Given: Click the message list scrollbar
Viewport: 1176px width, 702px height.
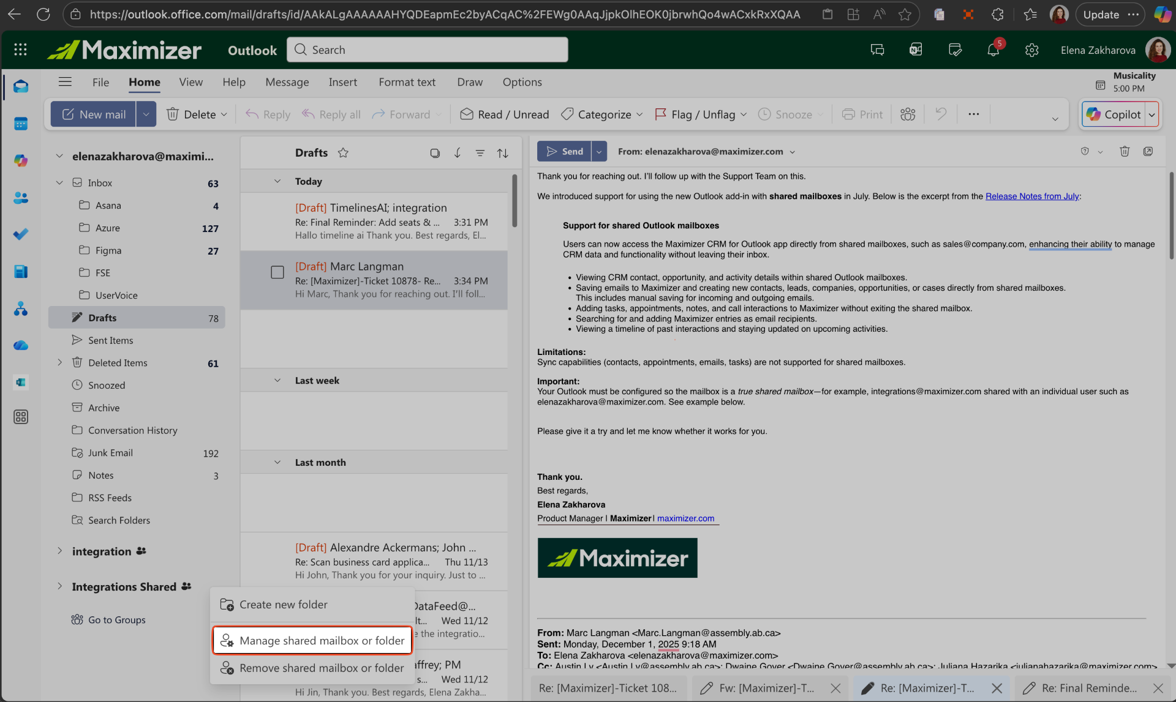Looking at the screenshot, I should tap(514, 201).
